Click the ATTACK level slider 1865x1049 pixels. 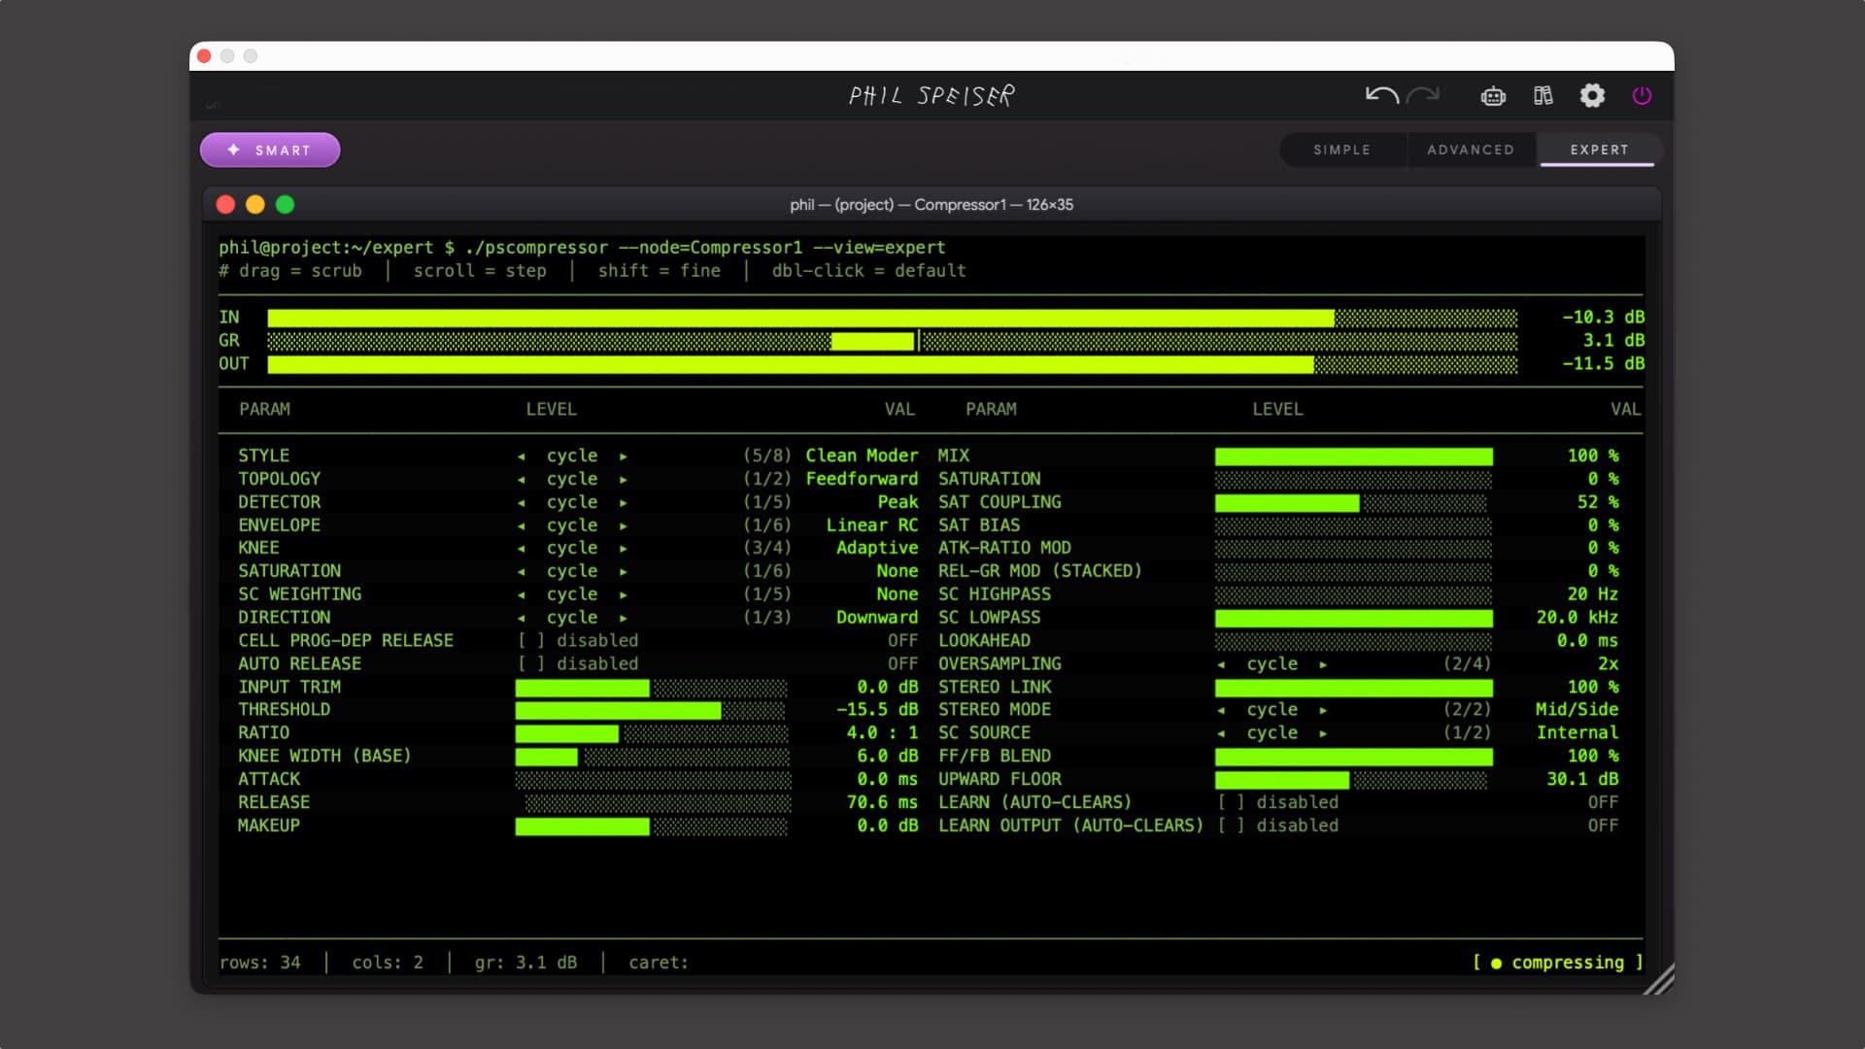tap(652, 780)
